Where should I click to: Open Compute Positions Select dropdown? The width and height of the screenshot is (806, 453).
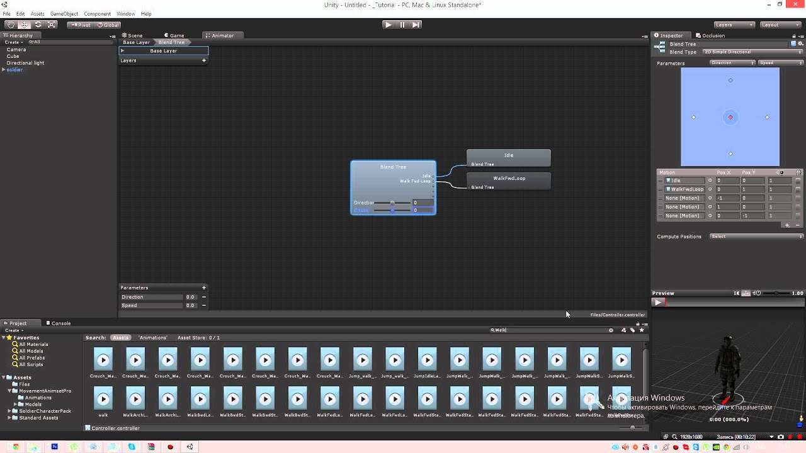click(x=757, y=237)
